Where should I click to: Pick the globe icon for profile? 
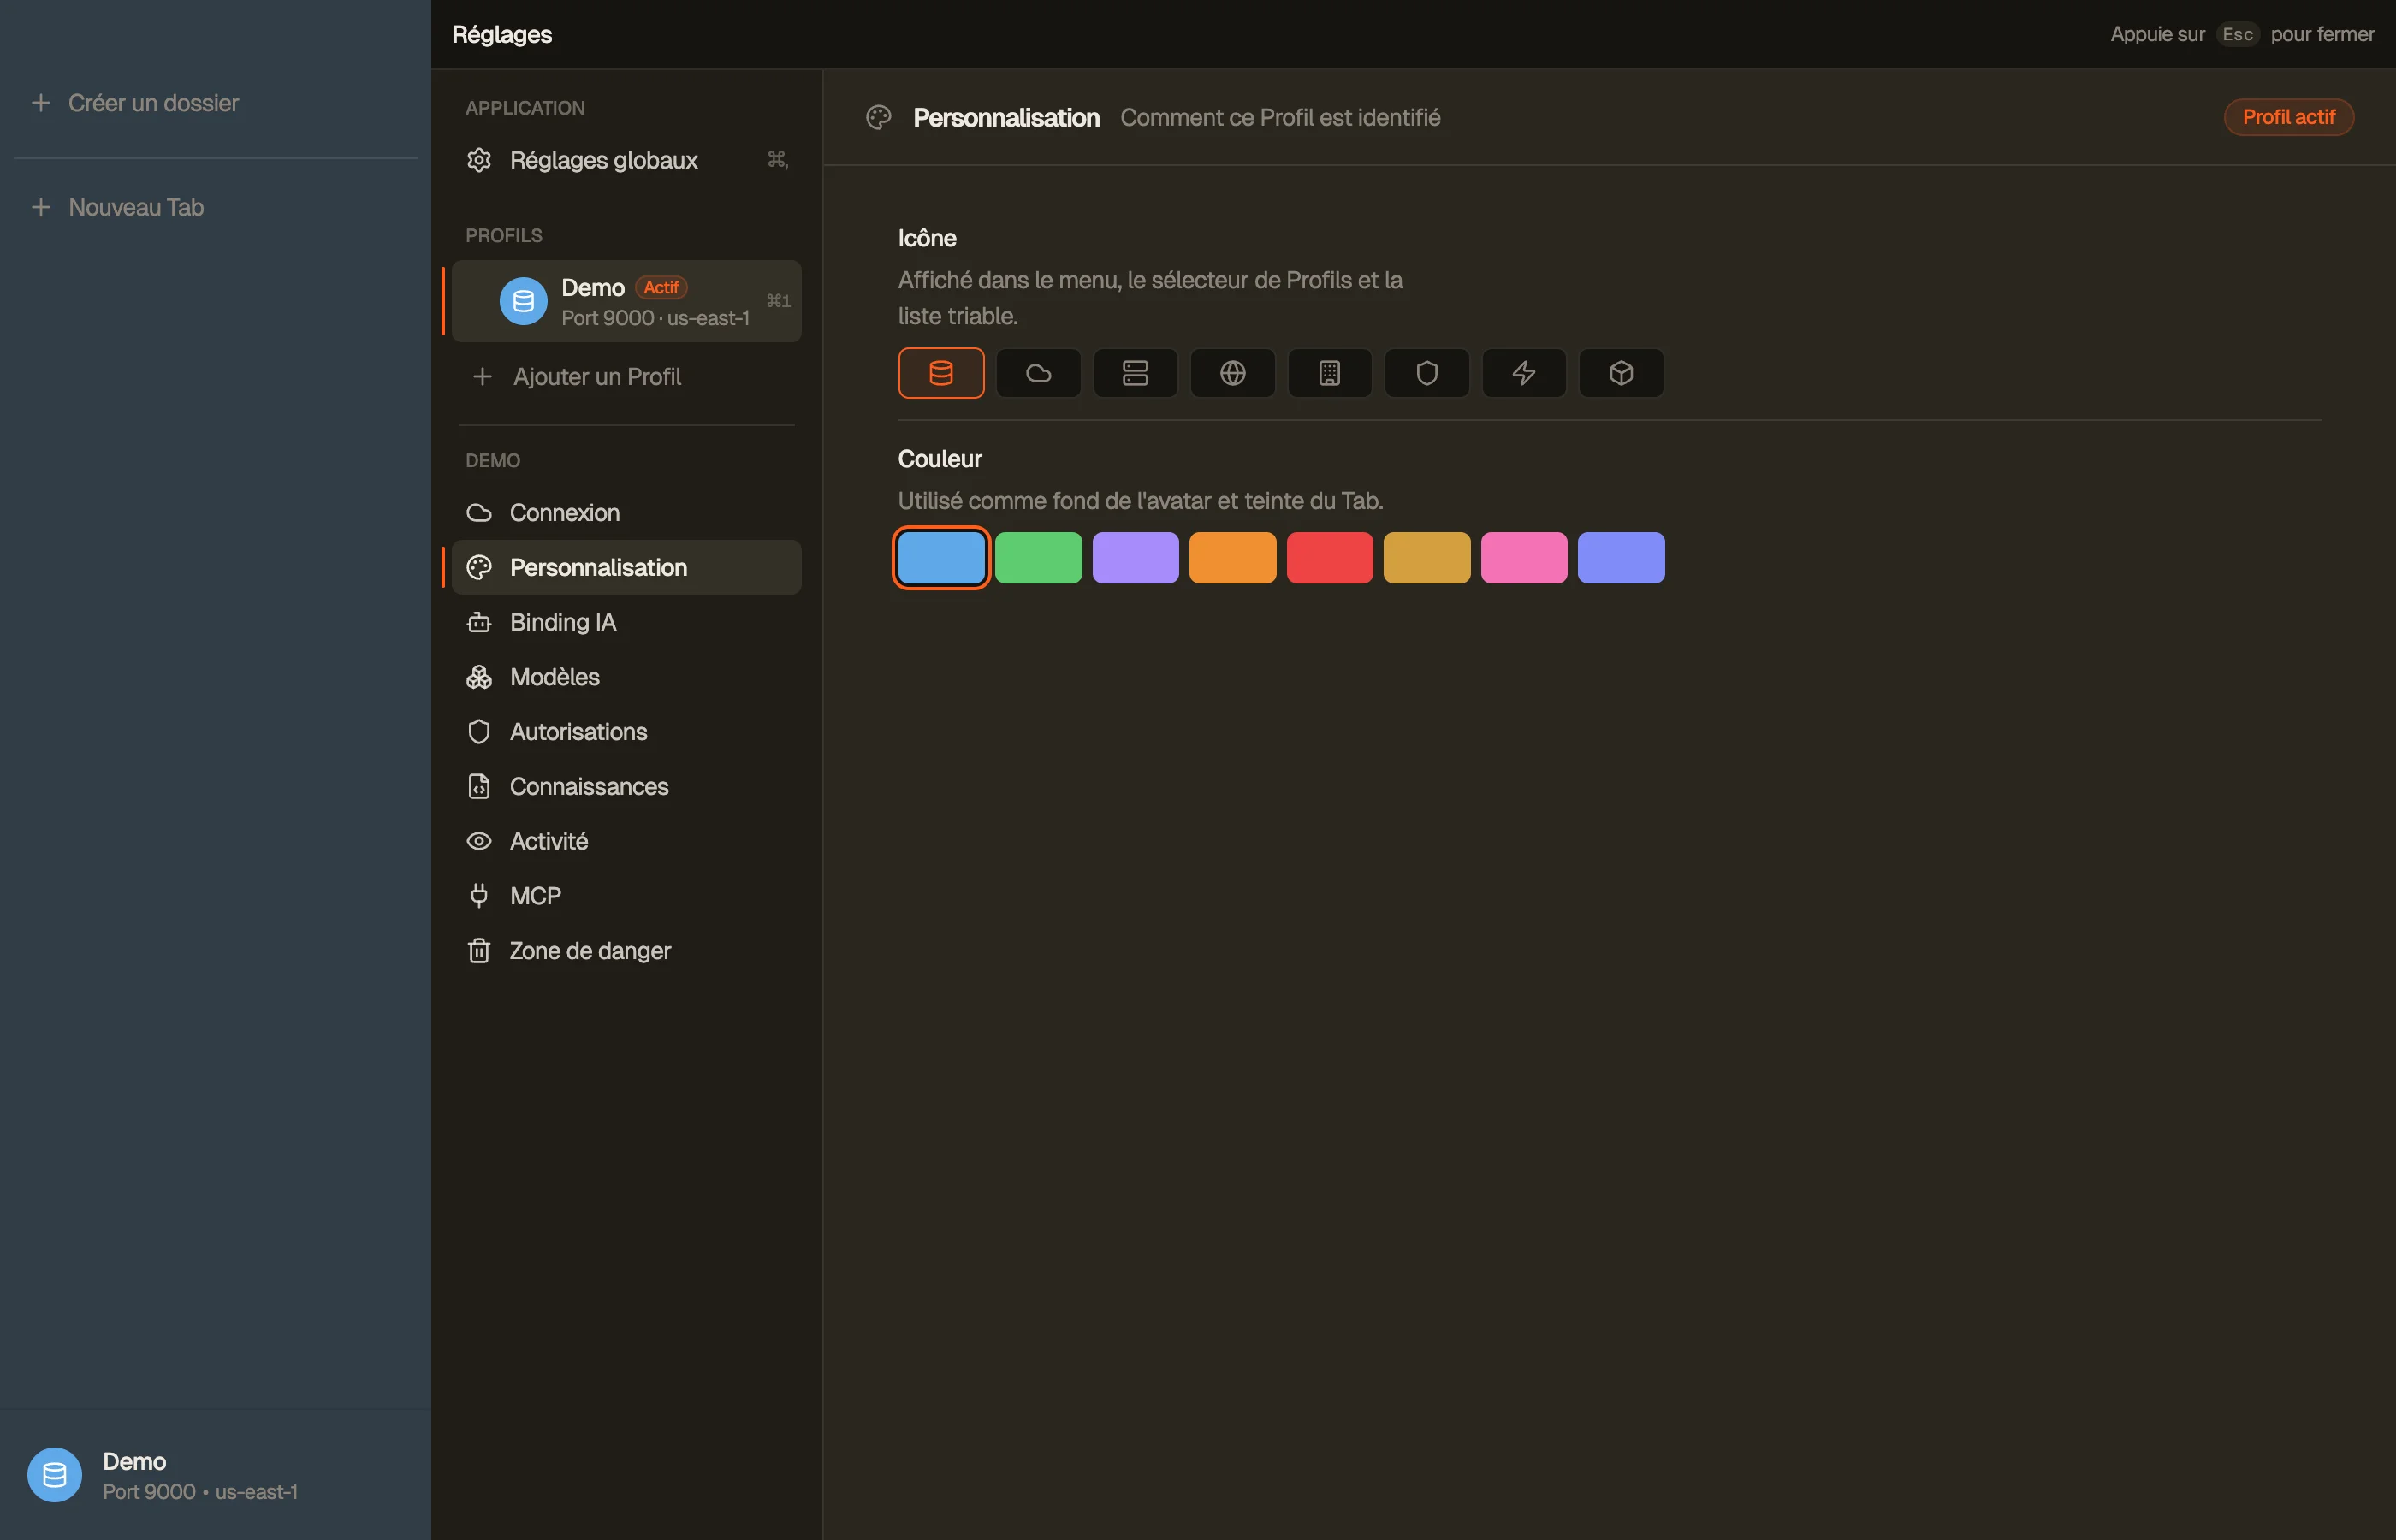pos(1232,373)
